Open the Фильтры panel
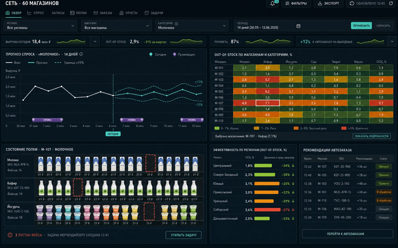Image resolution: width=398 pixels, height=248 pixels. pos(296,3)
